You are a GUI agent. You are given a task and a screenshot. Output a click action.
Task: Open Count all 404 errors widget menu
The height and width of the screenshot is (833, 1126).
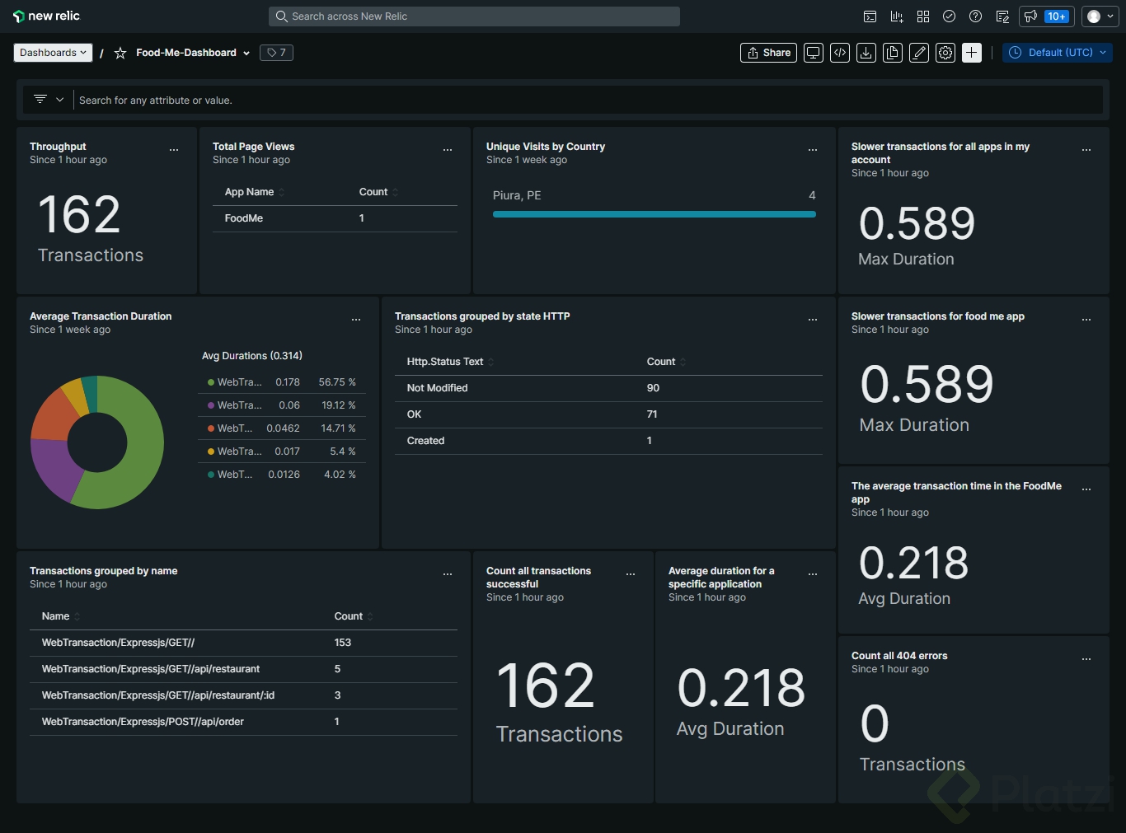[x=1086, y=659]
